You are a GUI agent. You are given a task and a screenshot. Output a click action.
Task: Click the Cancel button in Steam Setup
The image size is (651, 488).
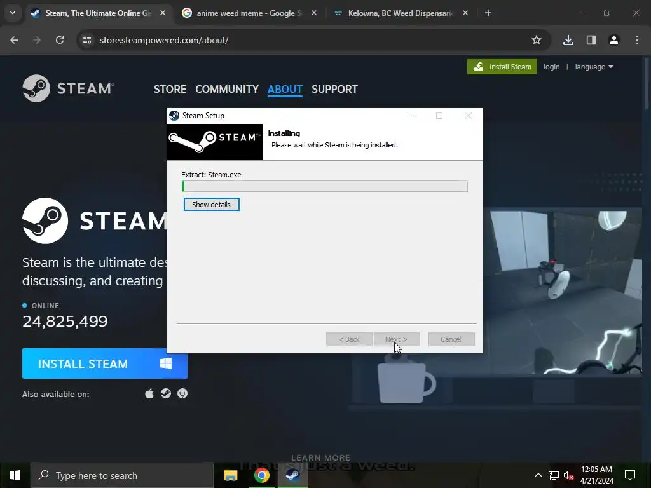tap(451, 339)
